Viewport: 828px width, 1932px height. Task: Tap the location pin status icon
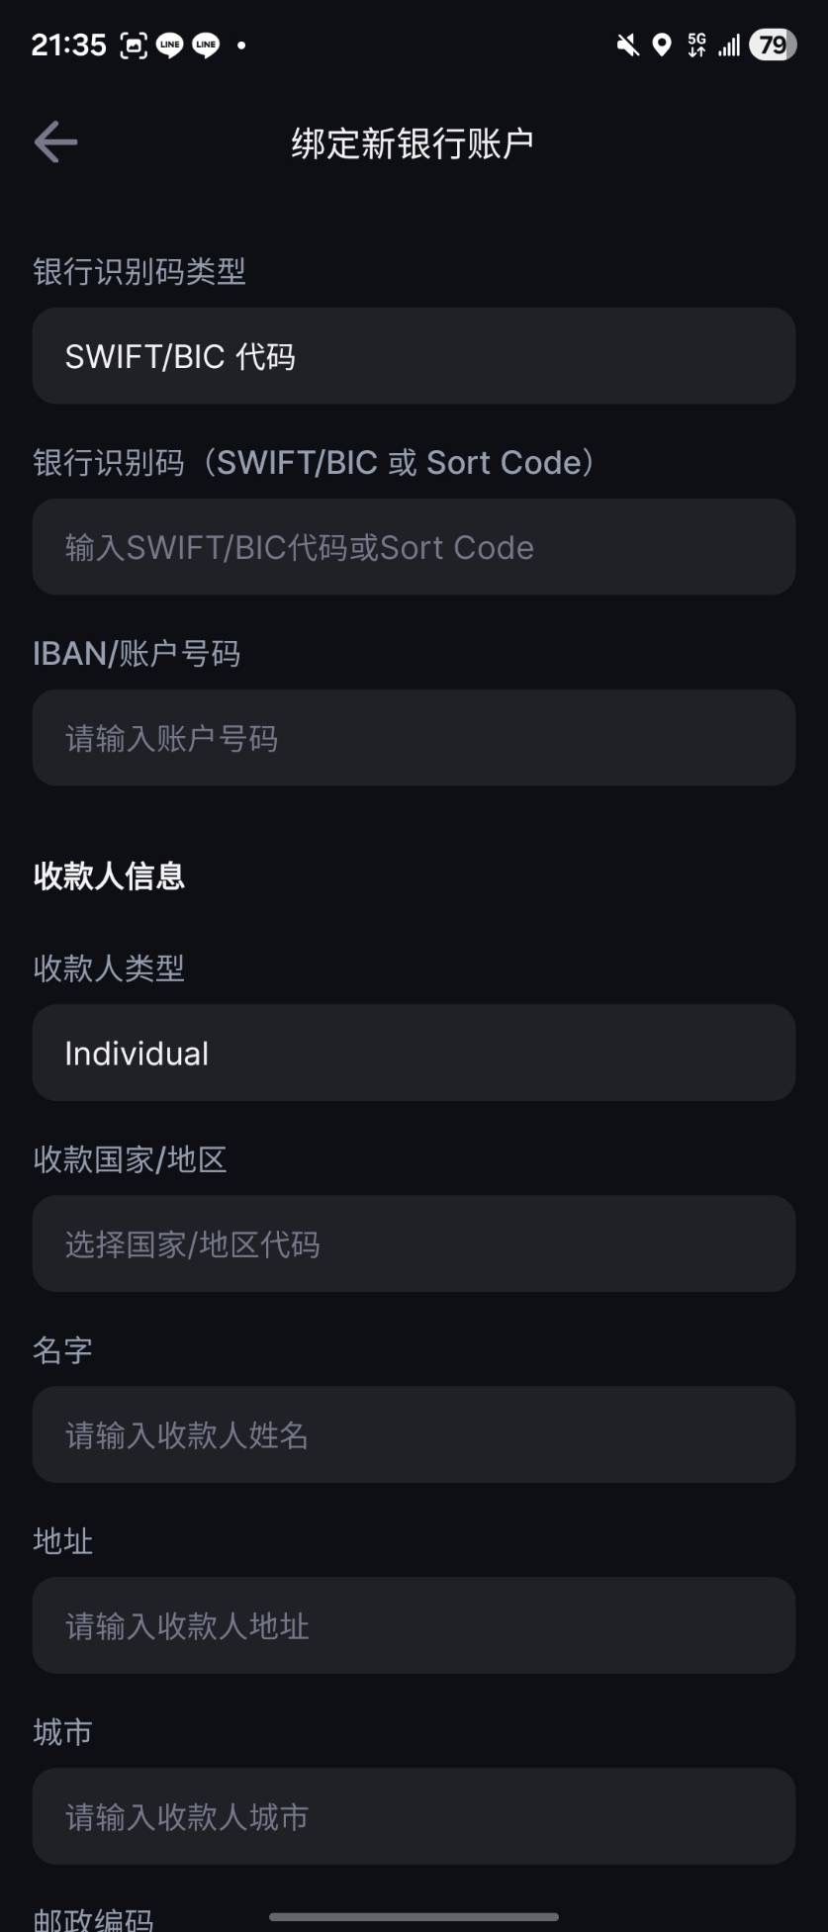[662, 45]
